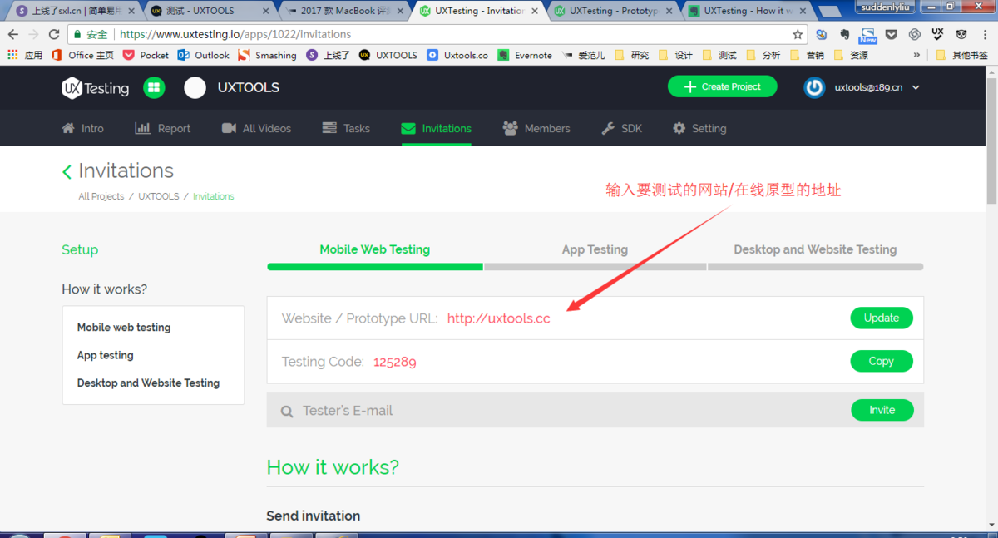
Task: Switch to the 2017 款 MacBook browser tab
Action: click(343, 11)
